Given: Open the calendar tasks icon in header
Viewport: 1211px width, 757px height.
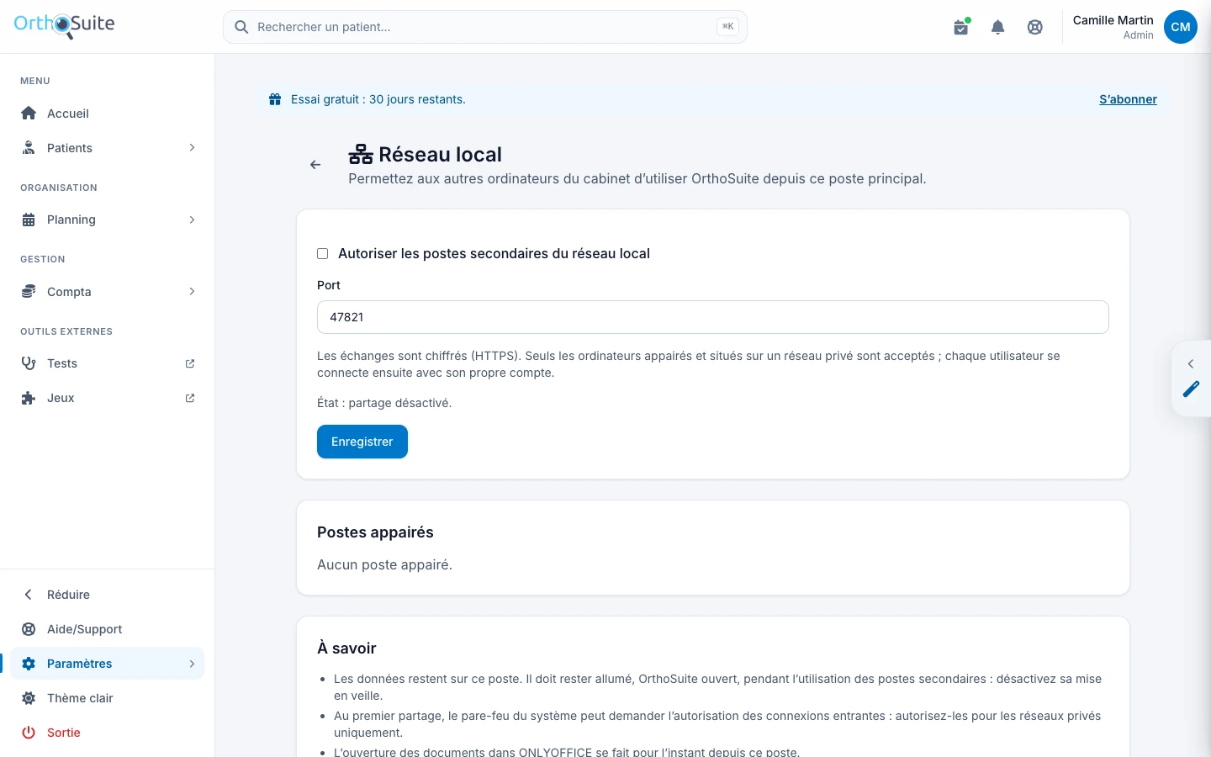Looking at the screenshot, I should point(961,27).
